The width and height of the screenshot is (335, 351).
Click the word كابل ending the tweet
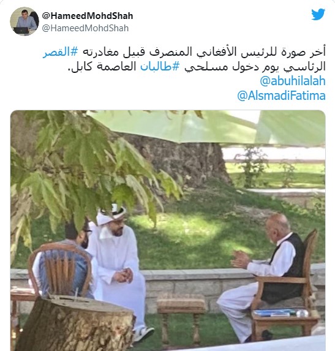pos(78,67)
